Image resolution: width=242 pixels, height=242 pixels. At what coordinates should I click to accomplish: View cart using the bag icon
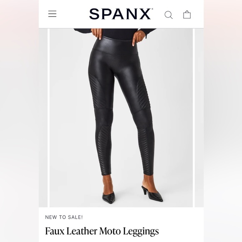pyautogui.click(x=187, y=15)
